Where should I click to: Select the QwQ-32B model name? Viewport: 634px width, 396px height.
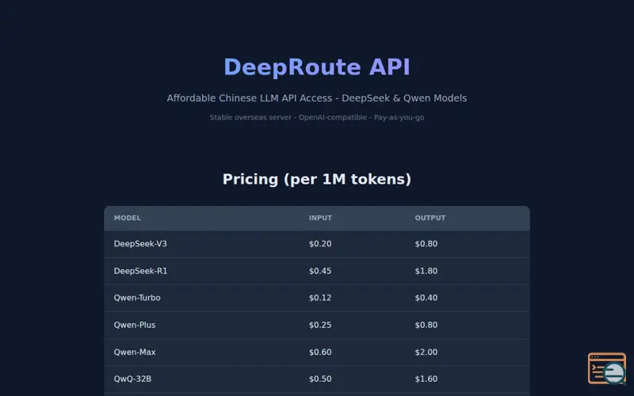[x=132, y=379]
